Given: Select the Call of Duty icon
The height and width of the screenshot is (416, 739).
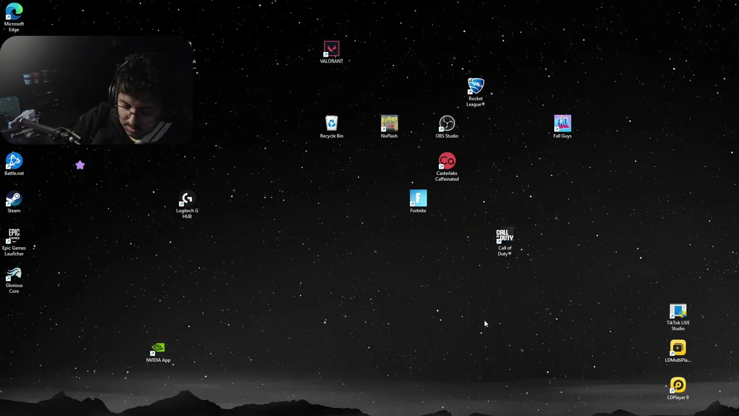Looking at the screenshot, I should pyautogui.click(x=505, y=242).
